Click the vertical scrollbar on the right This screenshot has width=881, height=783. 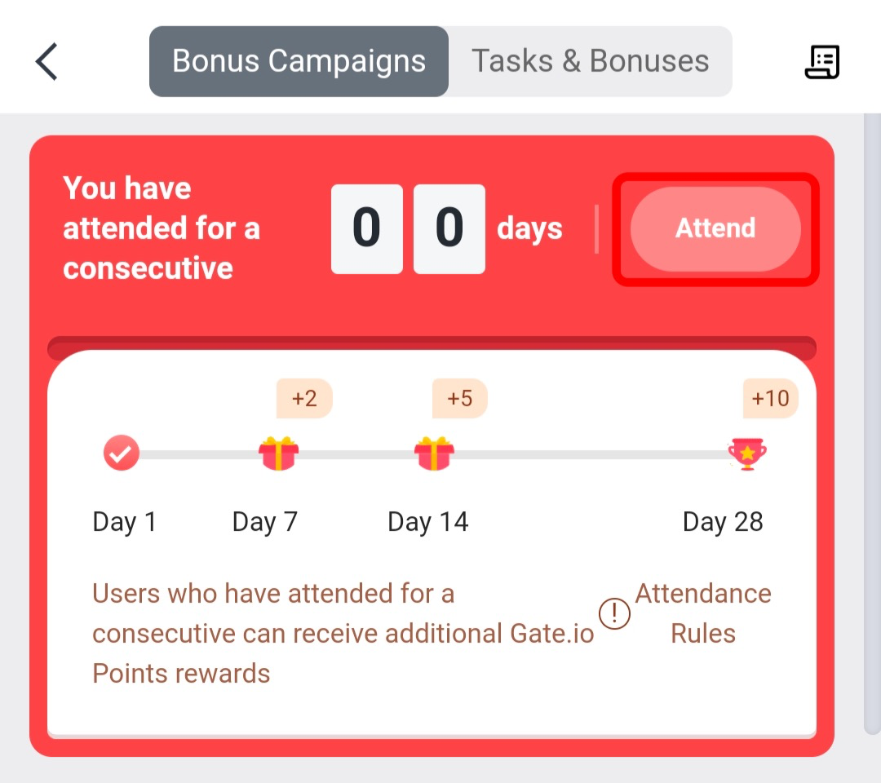coord(870,424)
